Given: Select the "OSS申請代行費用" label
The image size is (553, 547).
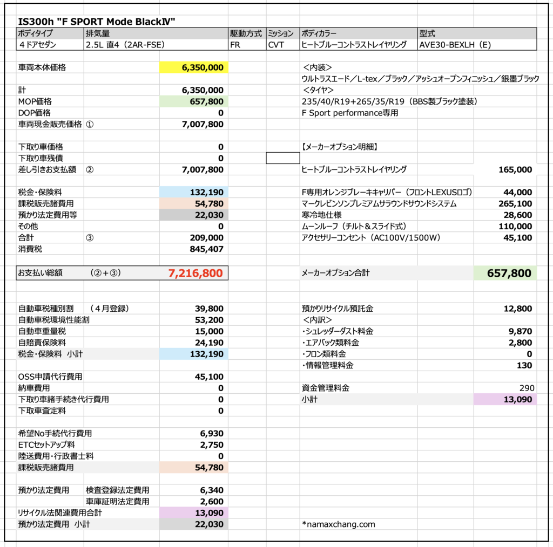Looking at the screenshot, I should 50,377.
